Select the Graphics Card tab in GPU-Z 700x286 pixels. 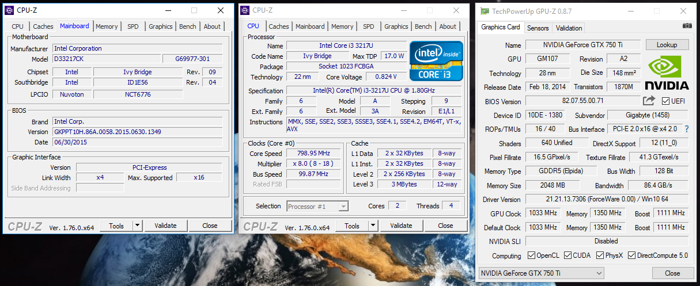coord(501,27)
